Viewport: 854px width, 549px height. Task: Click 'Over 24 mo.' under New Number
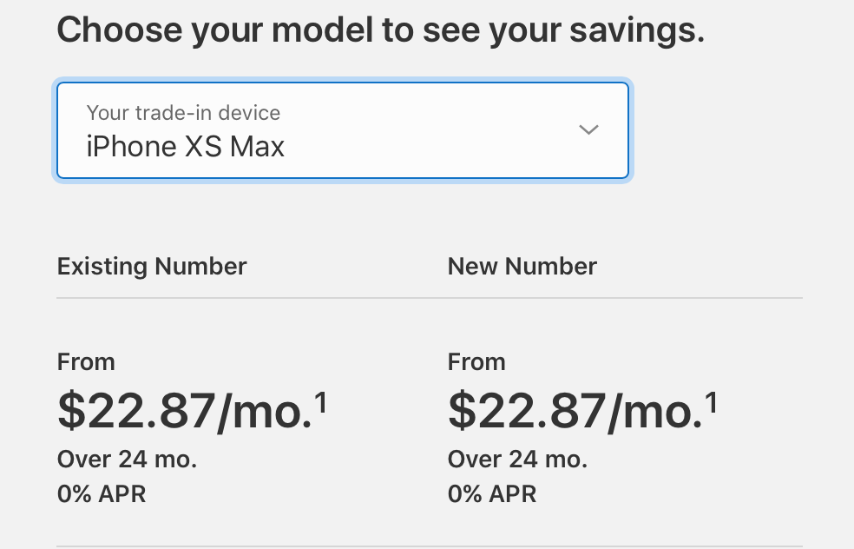click(517, 459)
